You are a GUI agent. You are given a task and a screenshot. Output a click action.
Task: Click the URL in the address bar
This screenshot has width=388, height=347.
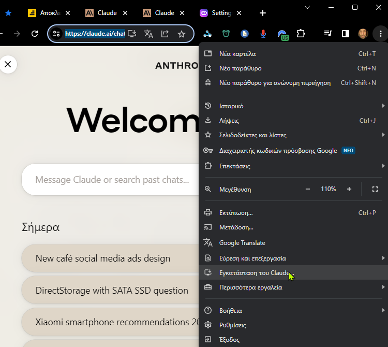95,34
